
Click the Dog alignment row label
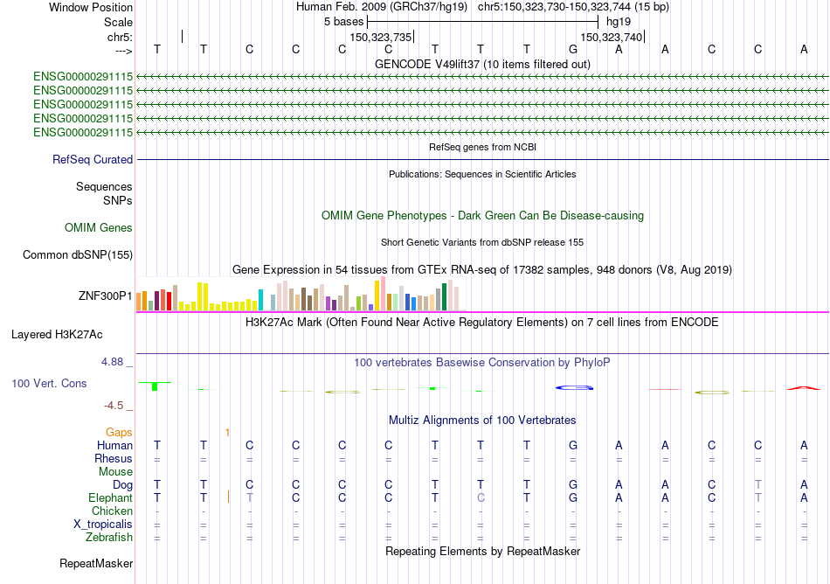pos(123,485)
